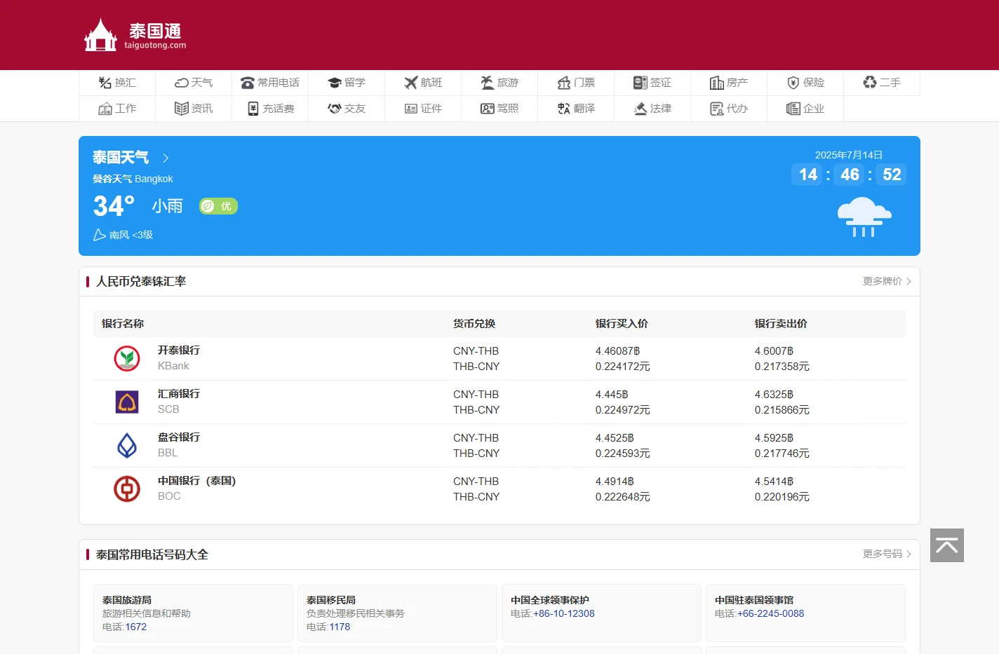Open the 工作 jobs section
The image size is (999, 654).
tap(117, 109)
